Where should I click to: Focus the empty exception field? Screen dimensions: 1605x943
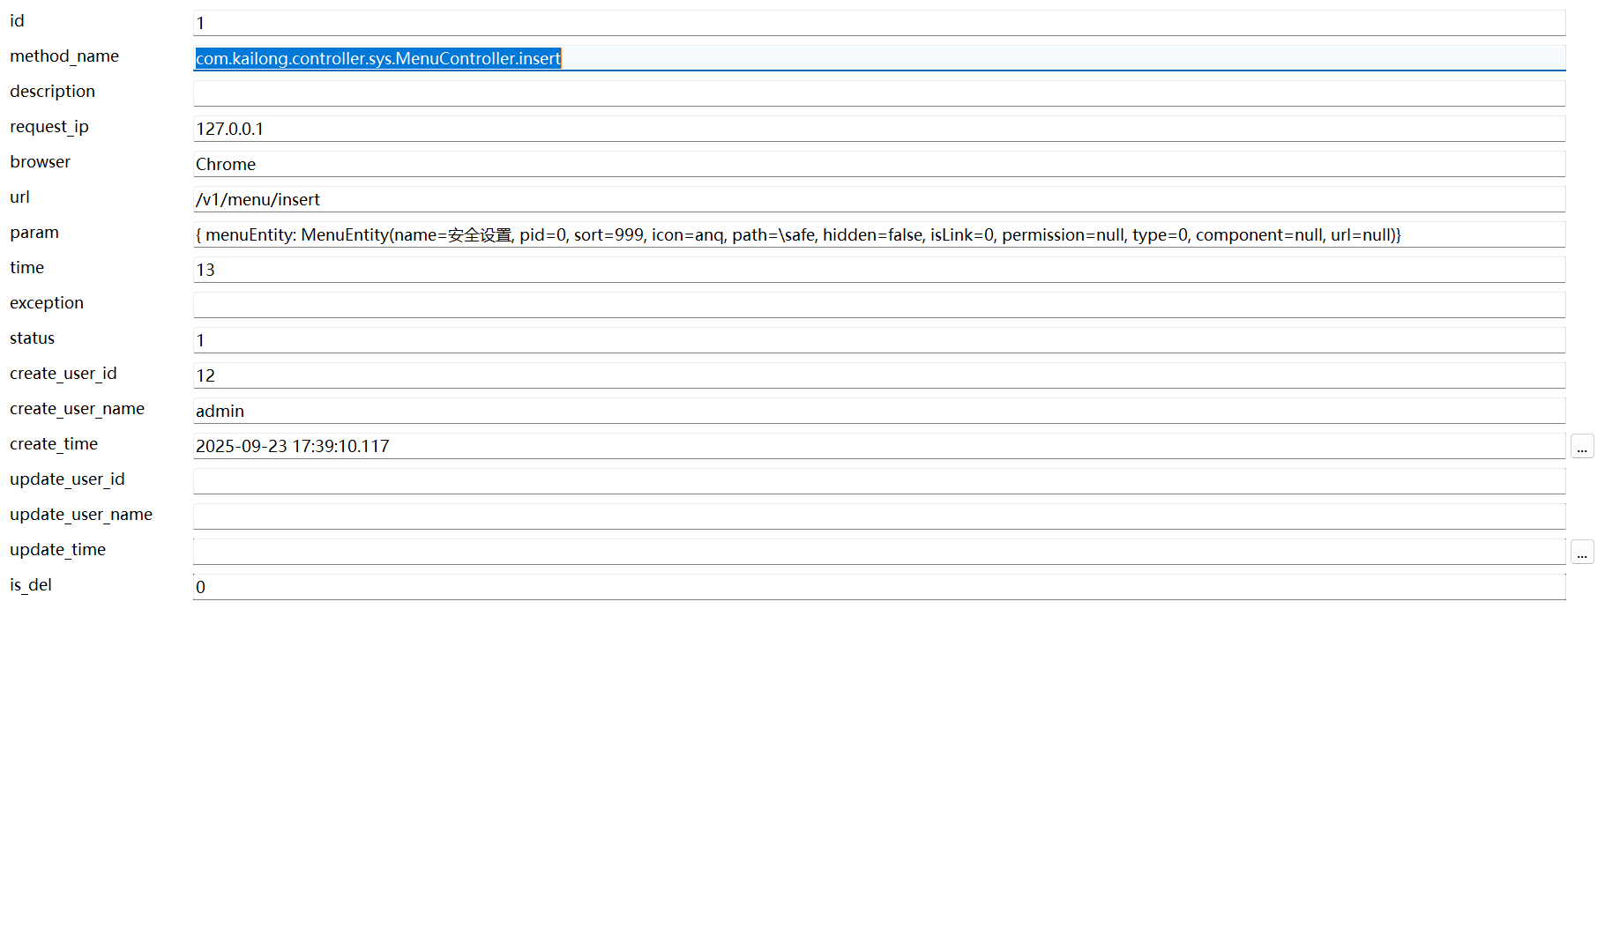point(878,305)
